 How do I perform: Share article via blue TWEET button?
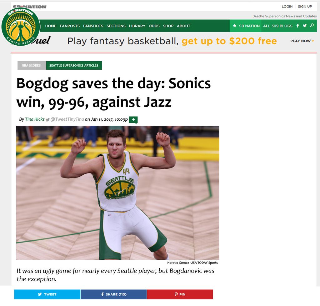[x=47, y=294]
